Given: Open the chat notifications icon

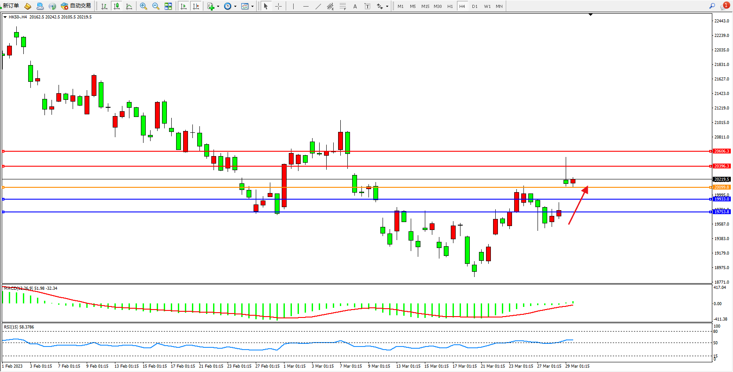Looking at the screenshot, I should coord(724,6).
